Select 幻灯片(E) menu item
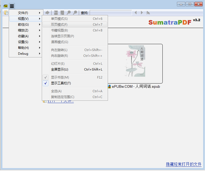The height and width of the screenshot is (171, 205). (x=75, y=64)
